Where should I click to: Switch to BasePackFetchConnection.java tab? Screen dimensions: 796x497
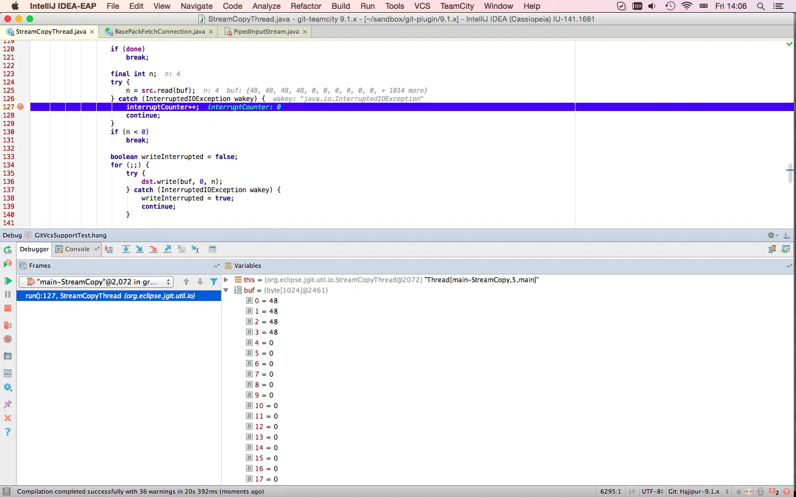[x=159, y=32]
